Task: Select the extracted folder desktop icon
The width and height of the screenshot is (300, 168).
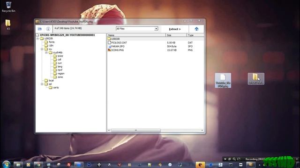Action: [x=256, y=79]
